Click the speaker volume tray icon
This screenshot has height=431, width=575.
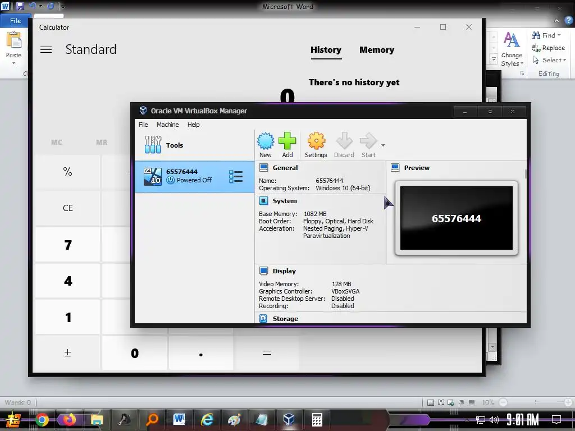494,420
